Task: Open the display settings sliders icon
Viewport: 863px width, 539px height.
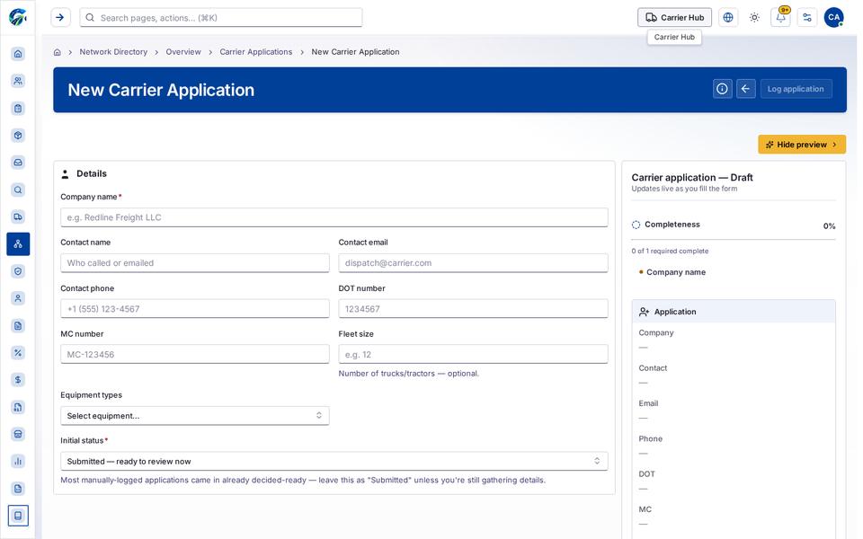Action: pyautogui.click(x=807, y=17)
